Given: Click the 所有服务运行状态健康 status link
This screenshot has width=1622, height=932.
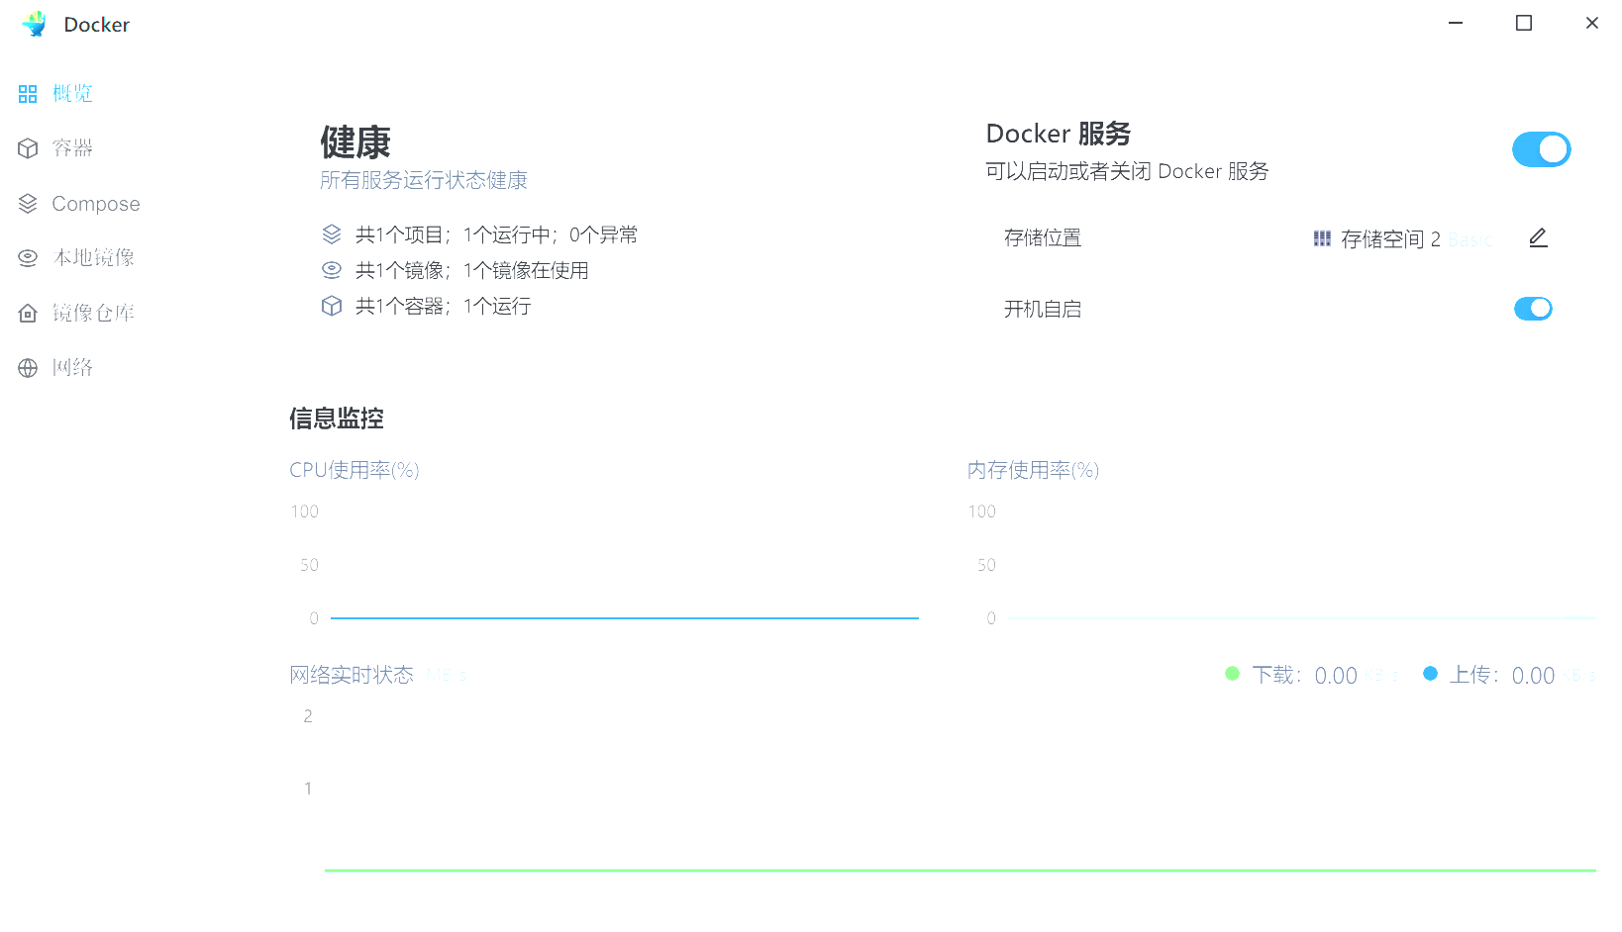Looking at the screenshot, I should click(x=423, y=180).
